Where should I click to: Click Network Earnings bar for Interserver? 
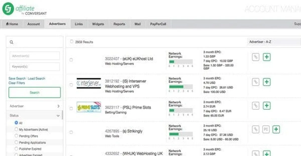181,86
